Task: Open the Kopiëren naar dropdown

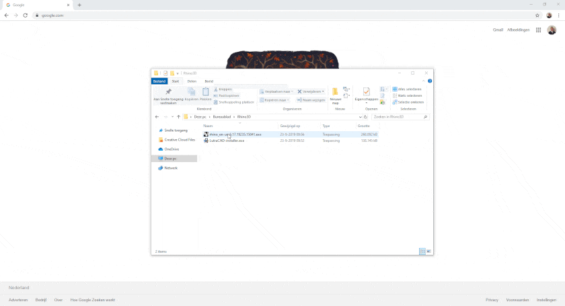Action: [274, 100]
